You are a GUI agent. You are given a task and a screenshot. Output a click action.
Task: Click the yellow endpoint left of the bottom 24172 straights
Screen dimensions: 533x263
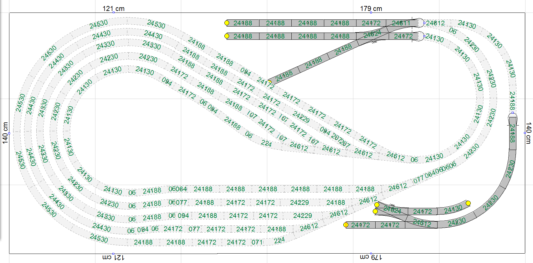346,225
